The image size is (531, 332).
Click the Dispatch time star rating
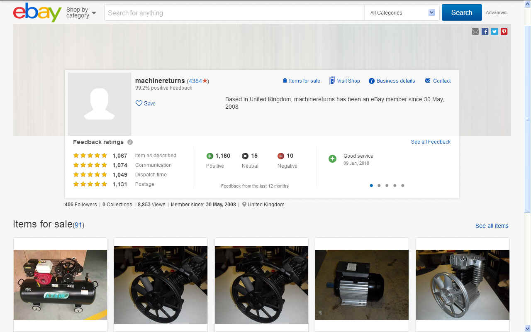[90, 175]
